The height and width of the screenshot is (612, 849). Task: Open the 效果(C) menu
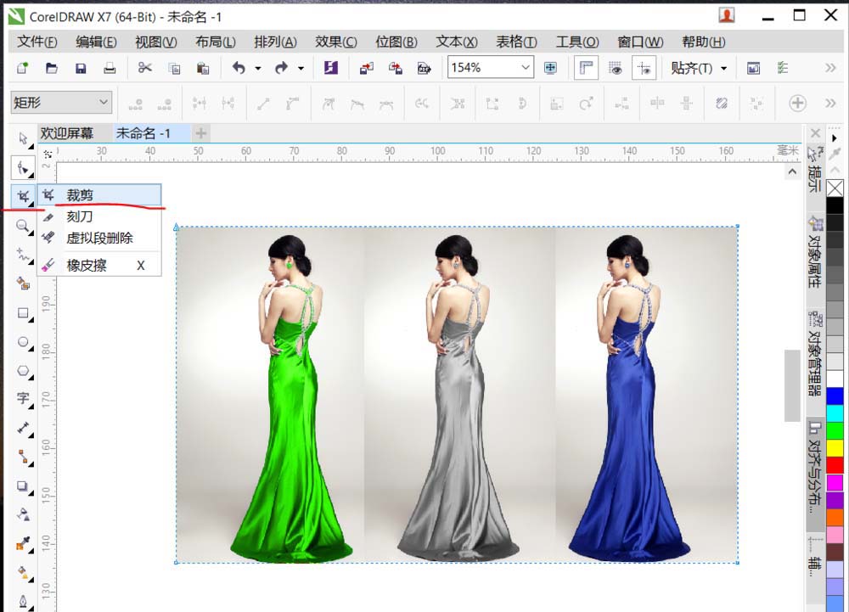[335, 42]
